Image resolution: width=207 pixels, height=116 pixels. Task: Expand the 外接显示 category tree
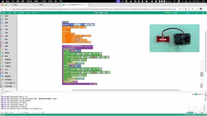(x=3, y=66)
